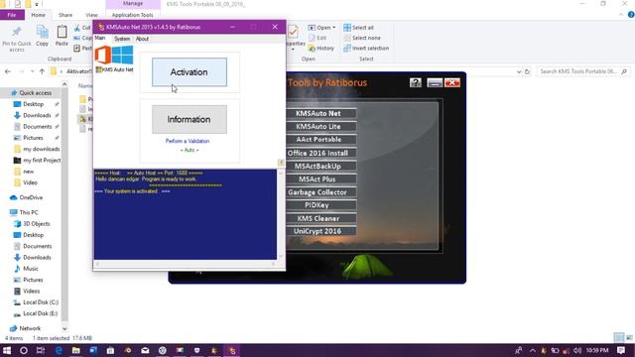Open the System tab in KMSAuto Net

pos(122,39)
